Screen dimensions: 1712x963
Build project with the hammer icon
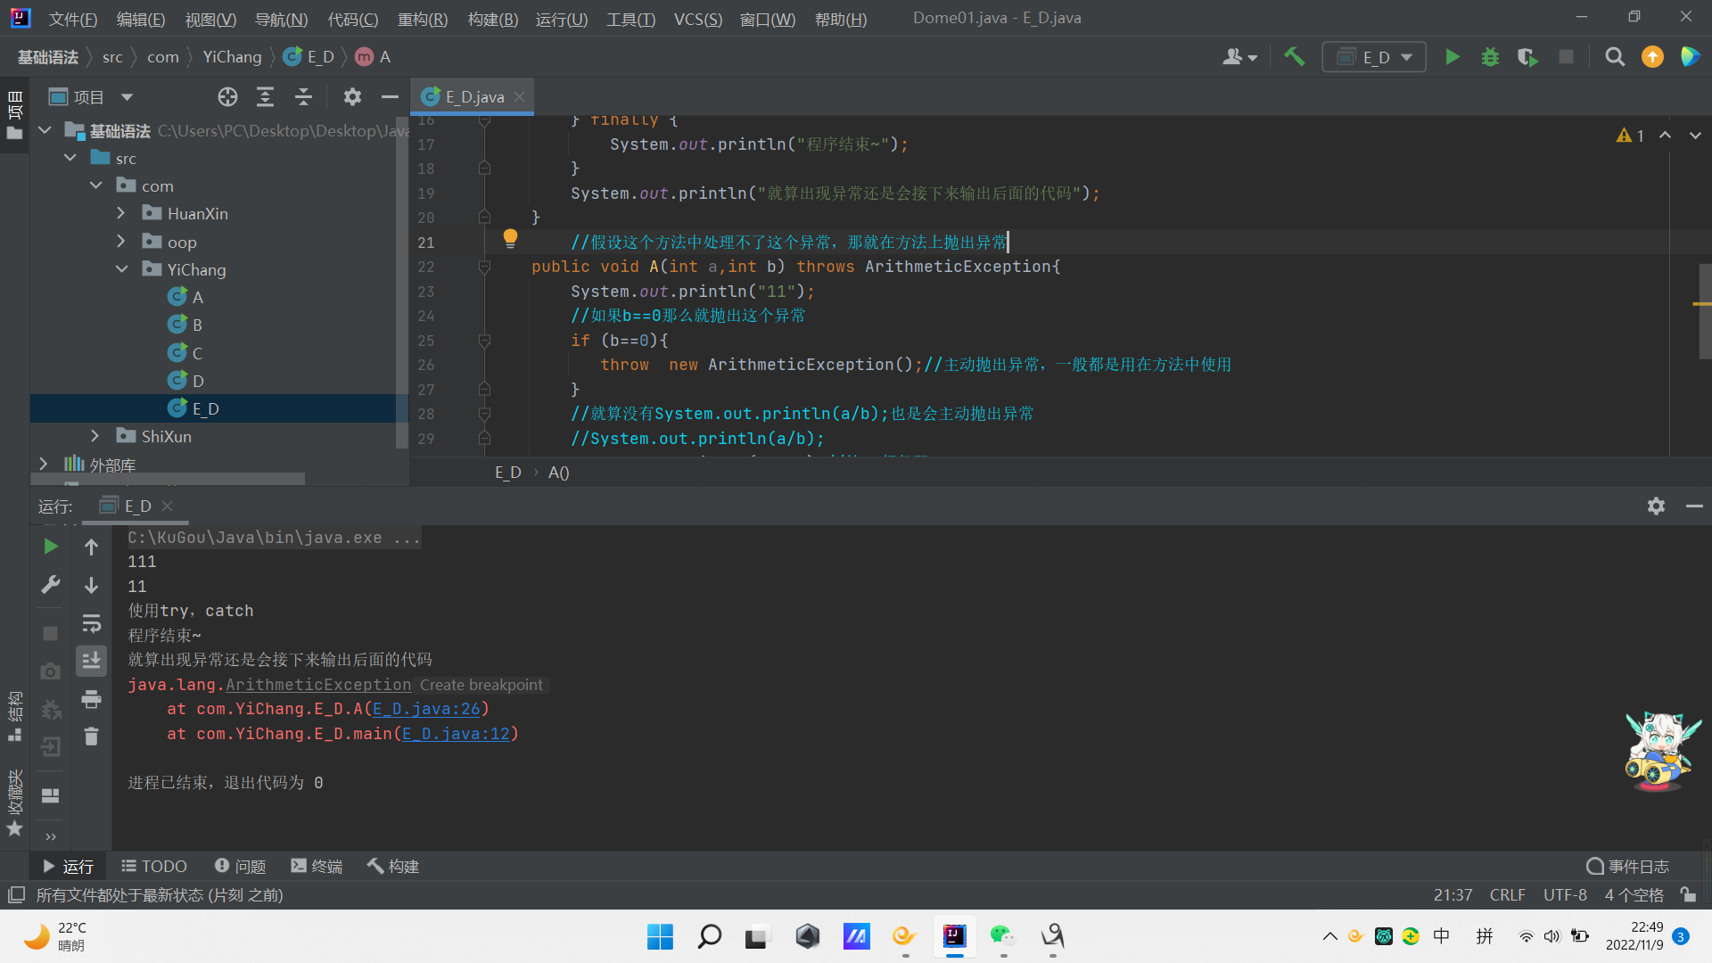[1294, 57]
